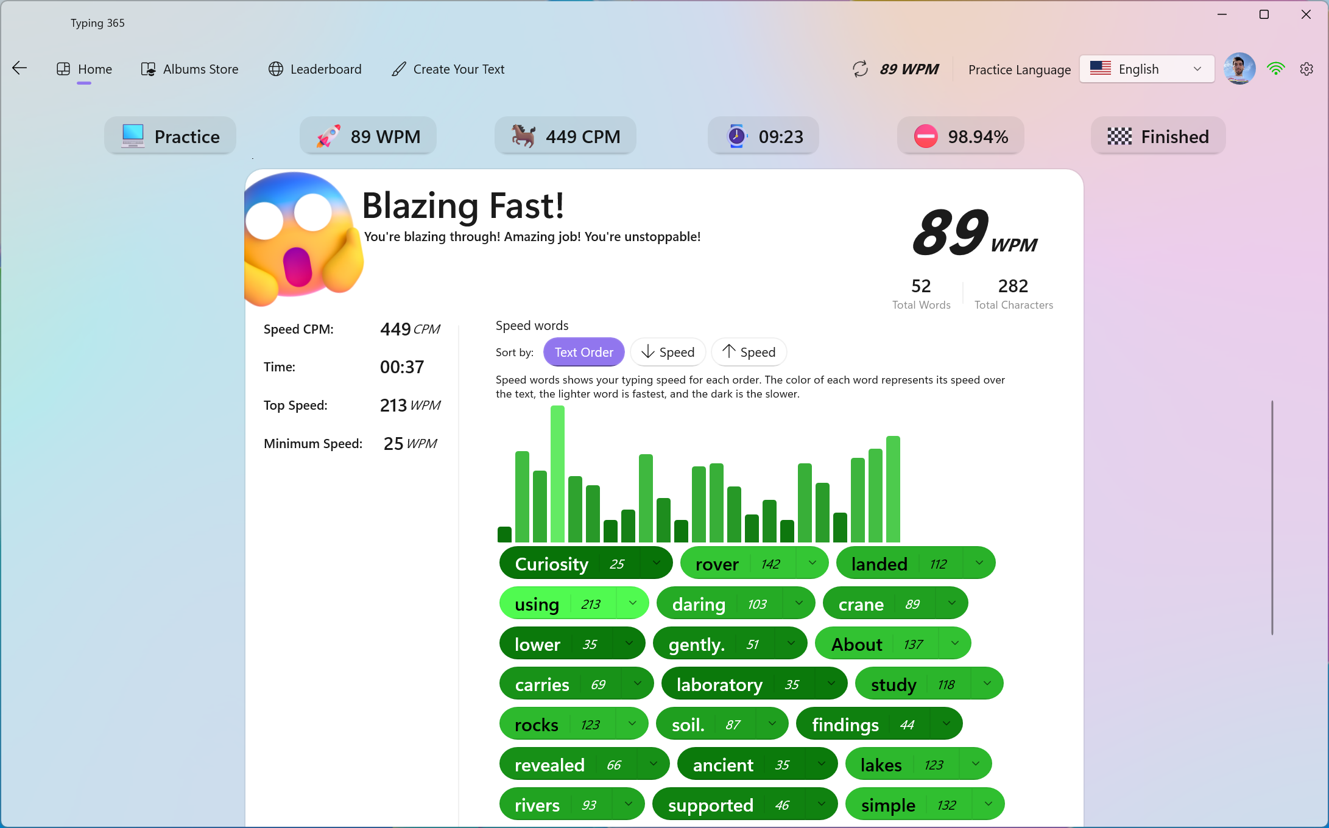The height and width of the screenshot is (828, 1329).
Task: Click the stopwatch icon next to 09:23
Action: pos(736,136)
